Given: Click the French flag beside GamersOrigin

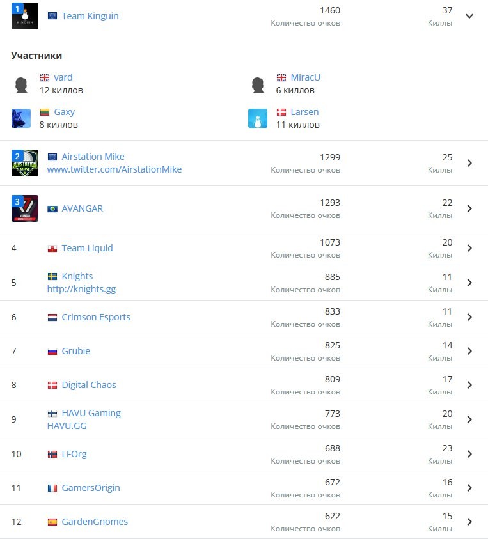Looking at the screenshot, I should coord(52,488).
